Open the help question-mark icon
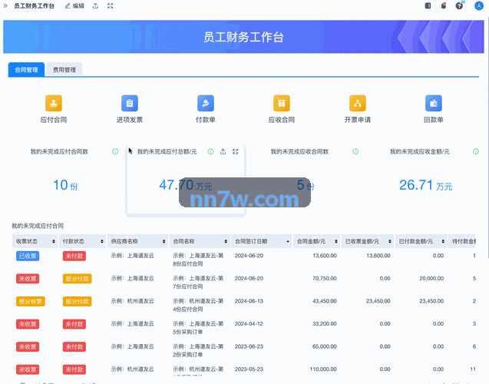Image resolution: width=489 pixels, height=384 pixels. [x=459, y=5]
